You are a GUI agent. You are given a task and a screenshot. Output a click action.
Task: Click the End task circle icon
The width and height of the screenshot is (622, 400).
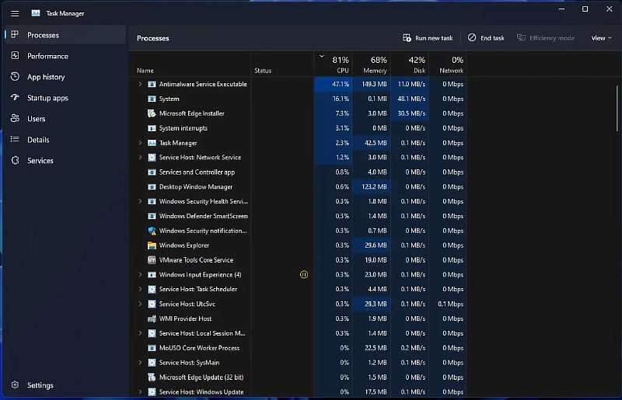point(472,37)
